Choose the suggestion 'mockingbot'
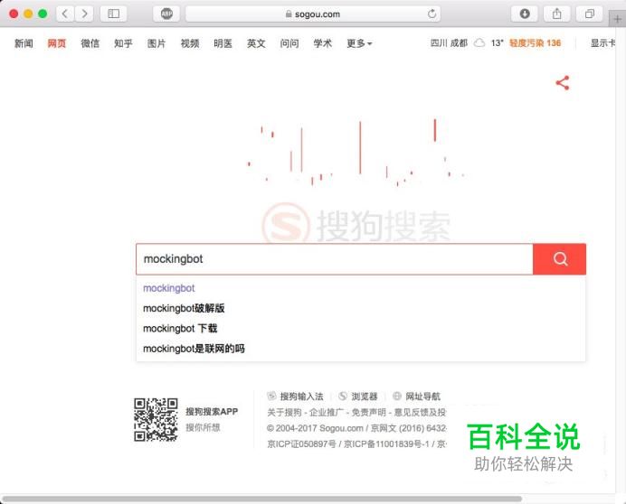The width and height of the screenshot is (626, 504). [169, 288]
